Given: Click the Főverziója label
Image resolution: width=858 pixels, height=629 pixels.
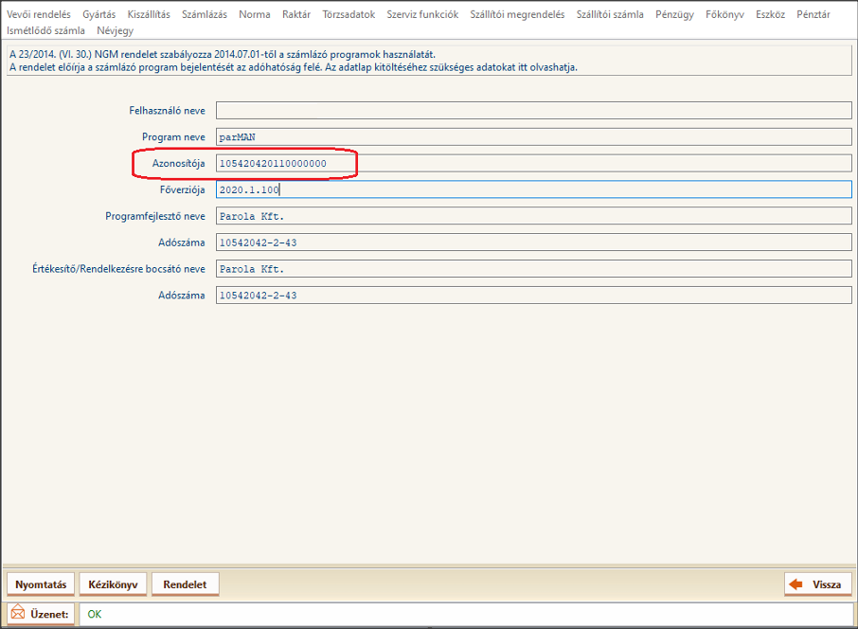Looking at the screenshot, I should [182, 189].
